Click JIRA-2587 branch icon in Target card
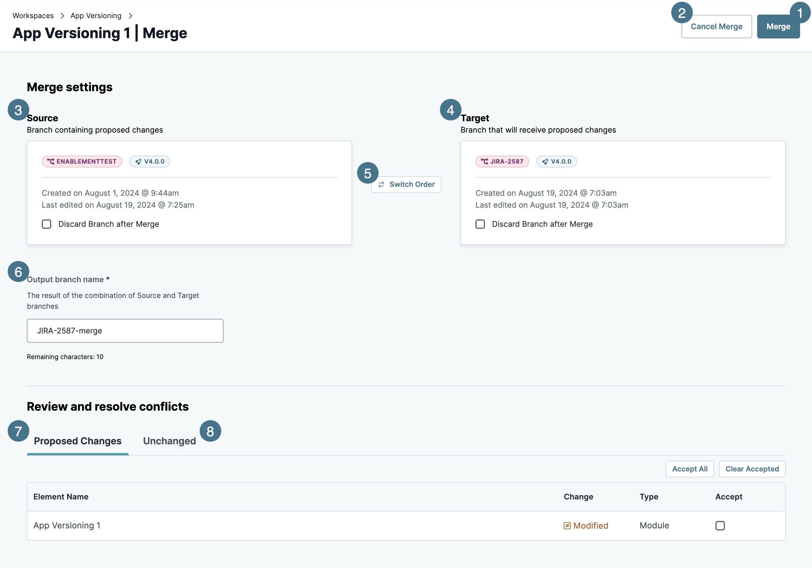812x568 pixels. [484, 162]
